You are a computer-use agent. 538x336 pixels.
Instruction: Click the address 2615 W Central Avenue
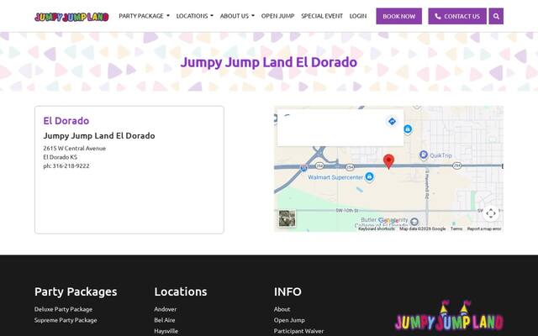pyautogui.click(x=75, y=148)
